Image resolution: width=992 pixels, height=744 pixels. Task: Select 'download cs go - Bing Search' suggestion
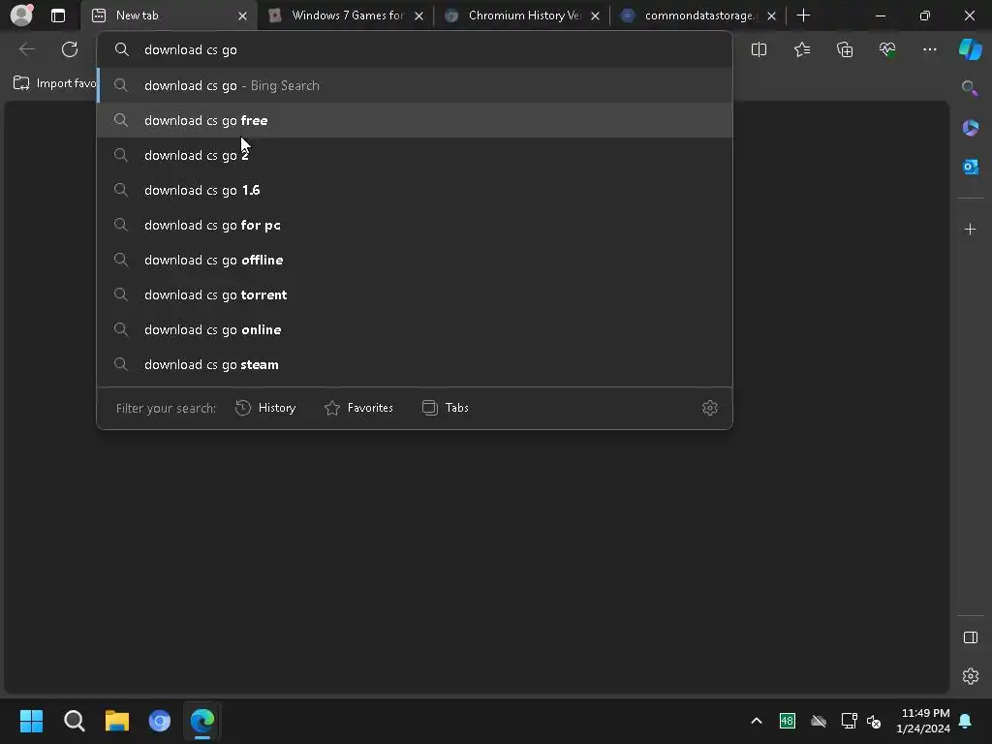coord(415,85)
